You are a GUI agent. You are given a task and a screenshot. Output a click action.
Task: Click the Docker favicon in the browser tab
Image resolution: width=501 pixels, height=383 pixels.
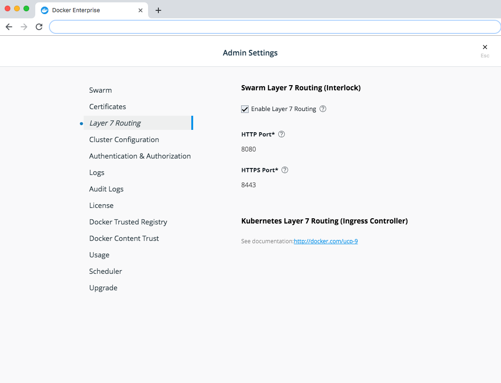point(45,10)
